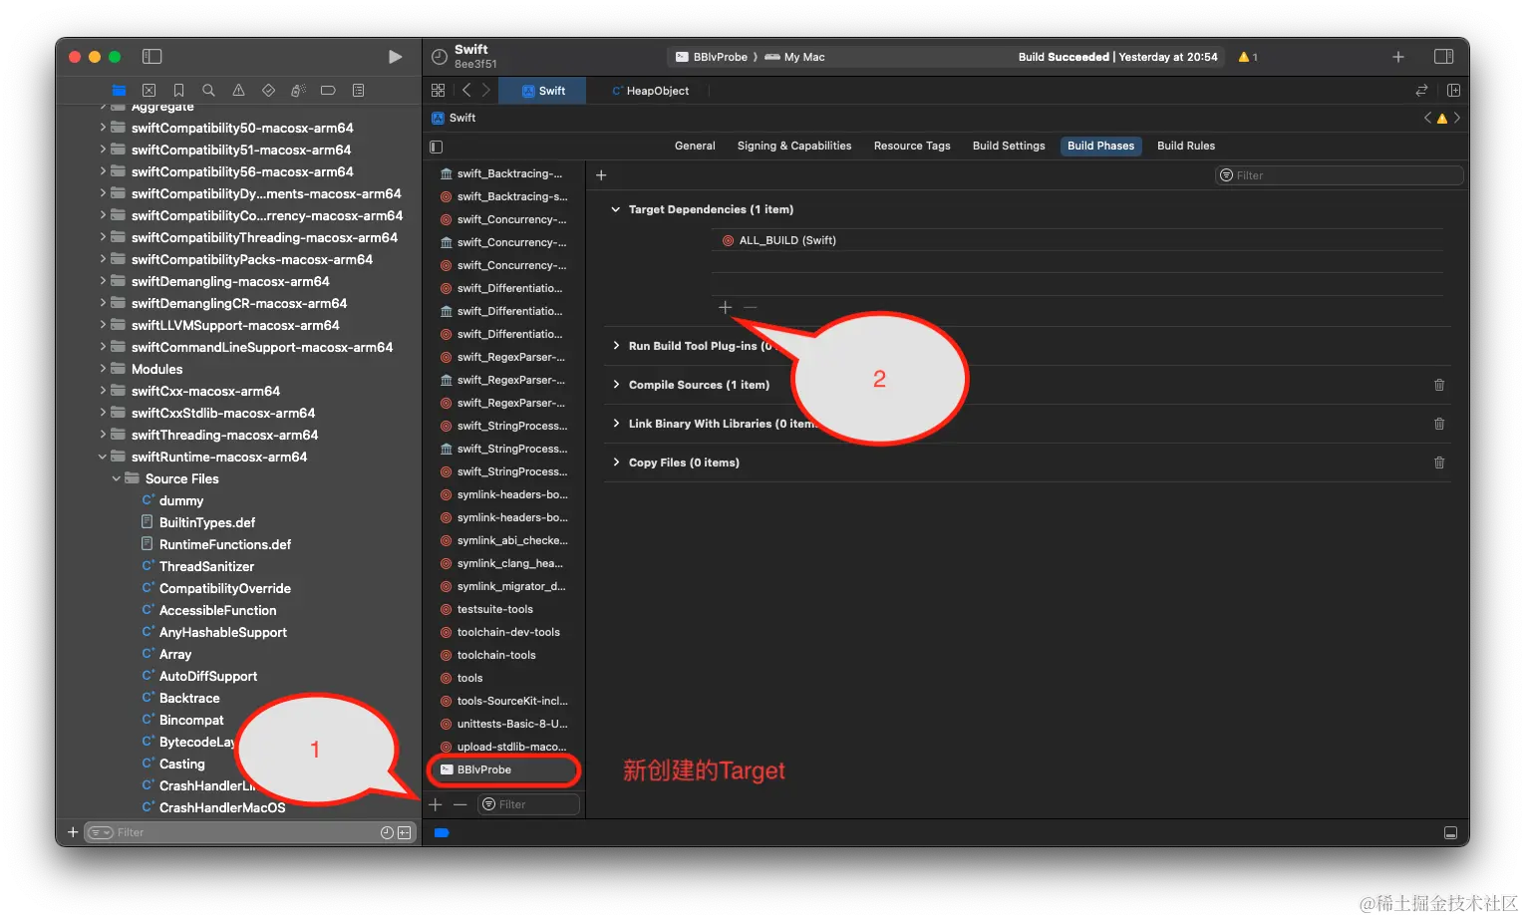Screen dimensions: 1525x920
Task: Expand swiftCompatibility50-macosx-arm64 group
Action: [103, 128]
